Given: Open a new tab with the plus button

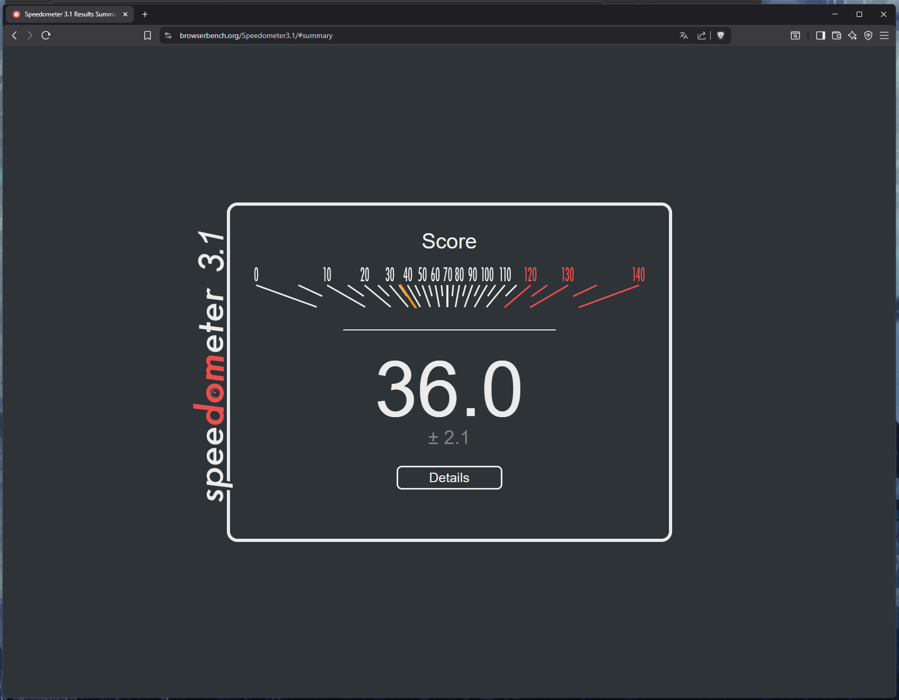Looking at the screenshot, I should [x=145, y=14].
